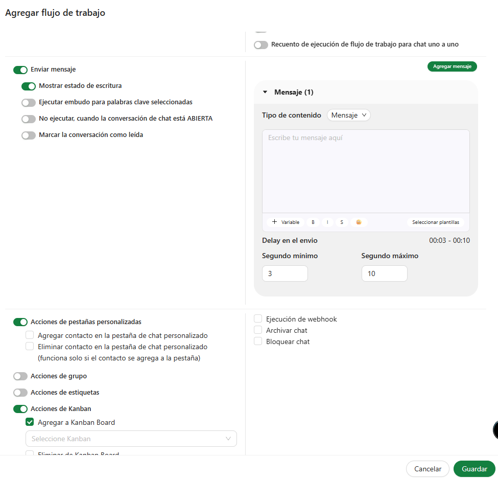The height and width of the screenshot is (479, 498).
Task: Turn off Mostrar estado de escritura
Action: (x=29, y=86)
